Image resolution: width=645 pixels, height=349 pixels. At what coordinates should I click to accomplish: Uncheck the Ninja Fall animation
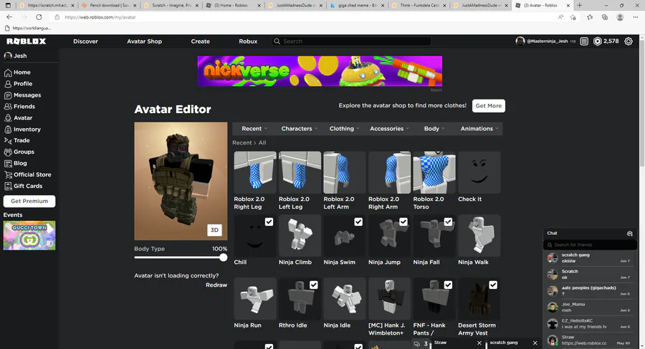[448, 222]
